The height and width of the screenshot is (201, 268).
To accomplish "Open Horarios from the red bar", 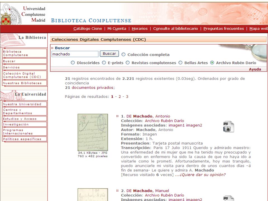I will pyautogui.click(x=140, y=28).
